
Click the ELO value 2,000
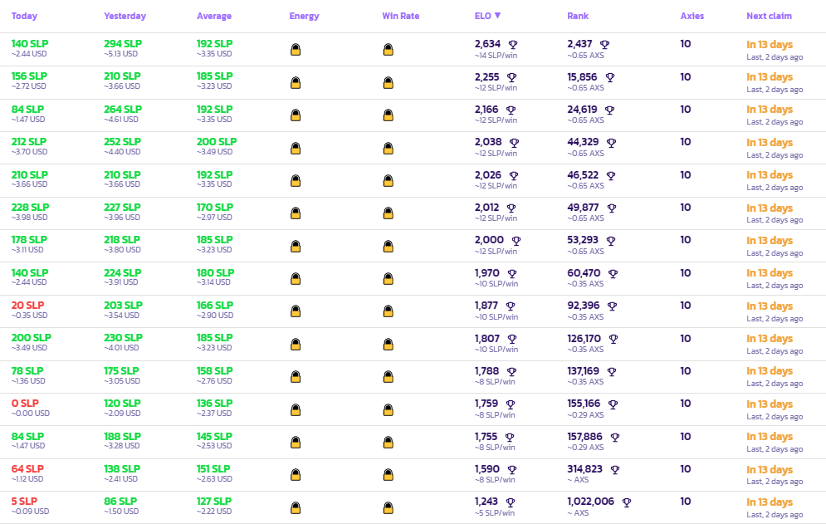[x=489, y=240]
